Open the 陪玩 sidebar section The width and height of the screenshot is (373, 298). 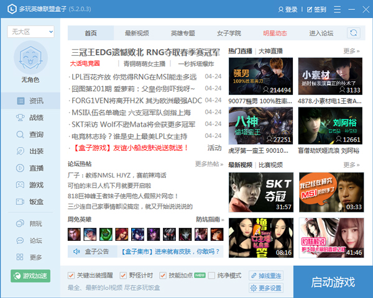(30, 223)
